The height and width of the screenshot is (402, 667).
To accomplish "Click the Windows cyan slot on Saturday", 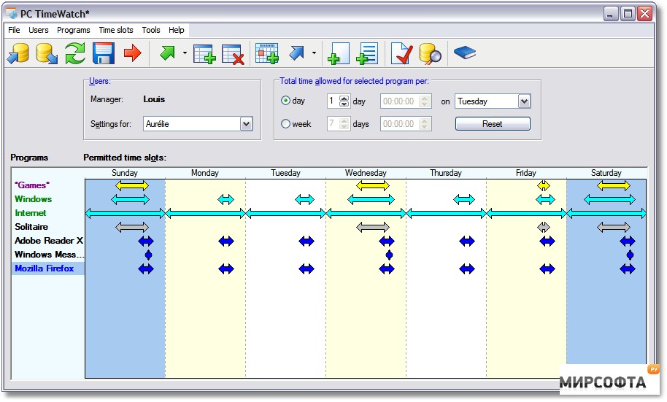I will coord(609,199).
